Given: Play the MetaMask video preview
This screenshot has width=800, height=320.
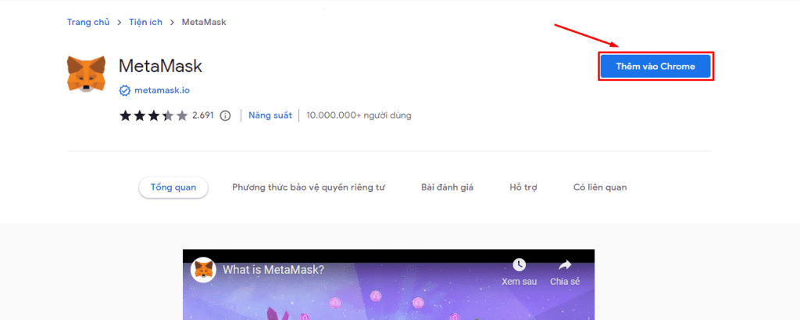Looking at the screenshot, I should click(389, 284).
